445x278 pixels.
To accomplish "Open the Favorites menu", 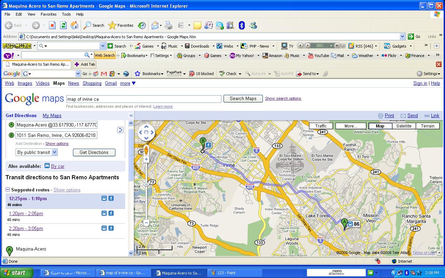I will [x=48, y=14].
